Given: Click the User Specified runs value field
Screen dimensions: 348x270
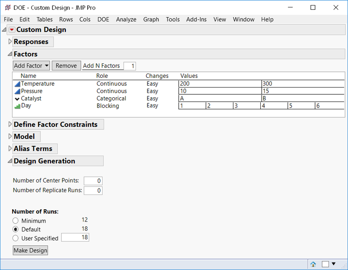Looking at the screenshot, I should coord(75,238).
